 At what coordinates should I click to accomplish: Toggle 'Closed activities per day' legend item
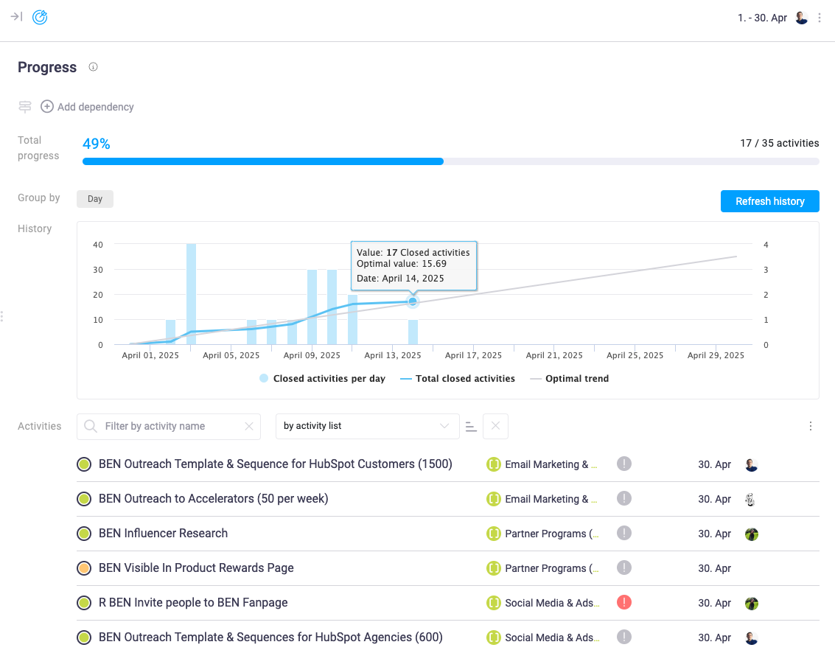(x=322, y=379)
